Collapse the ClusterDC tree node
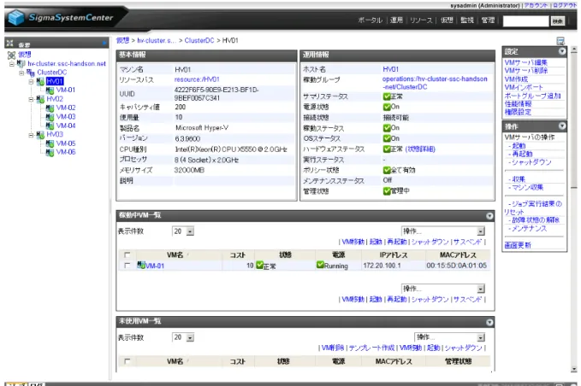581x386 pixels. [21, 73]
